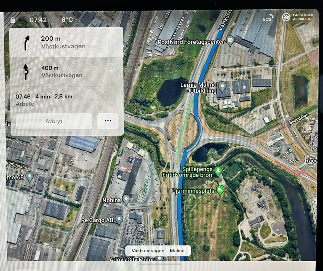
Task: Tap the Arbete destination label
Action: (25, 104)
